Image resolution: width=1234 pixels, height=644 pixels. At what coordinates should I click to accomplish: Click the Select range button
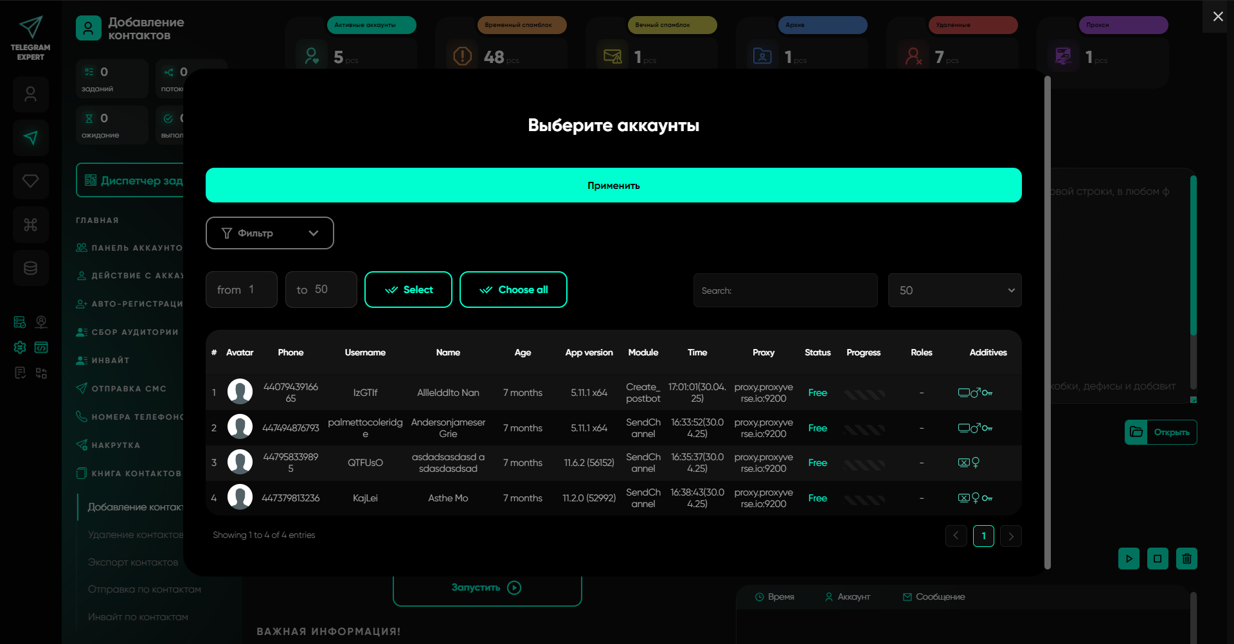[x=408, y=290]
